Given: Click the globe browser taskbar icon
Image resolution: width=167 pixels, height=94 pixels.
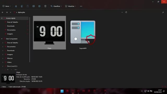Looking at the screenshot, I should pos(67,91).
